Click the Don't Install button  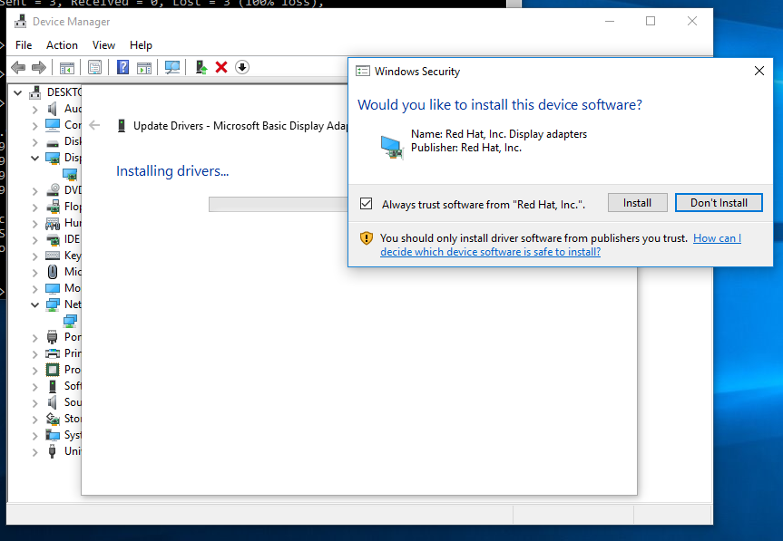719,203
